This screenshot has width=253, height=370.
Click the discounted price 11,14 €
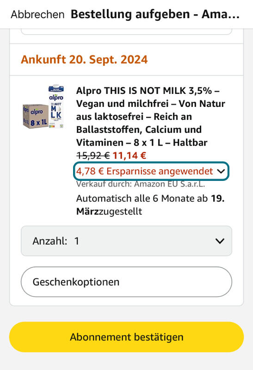pos(130,156)
